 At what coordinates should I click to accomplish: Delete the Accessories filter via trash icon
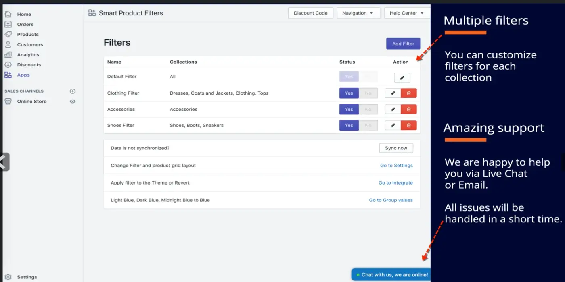tap(408, 109)
